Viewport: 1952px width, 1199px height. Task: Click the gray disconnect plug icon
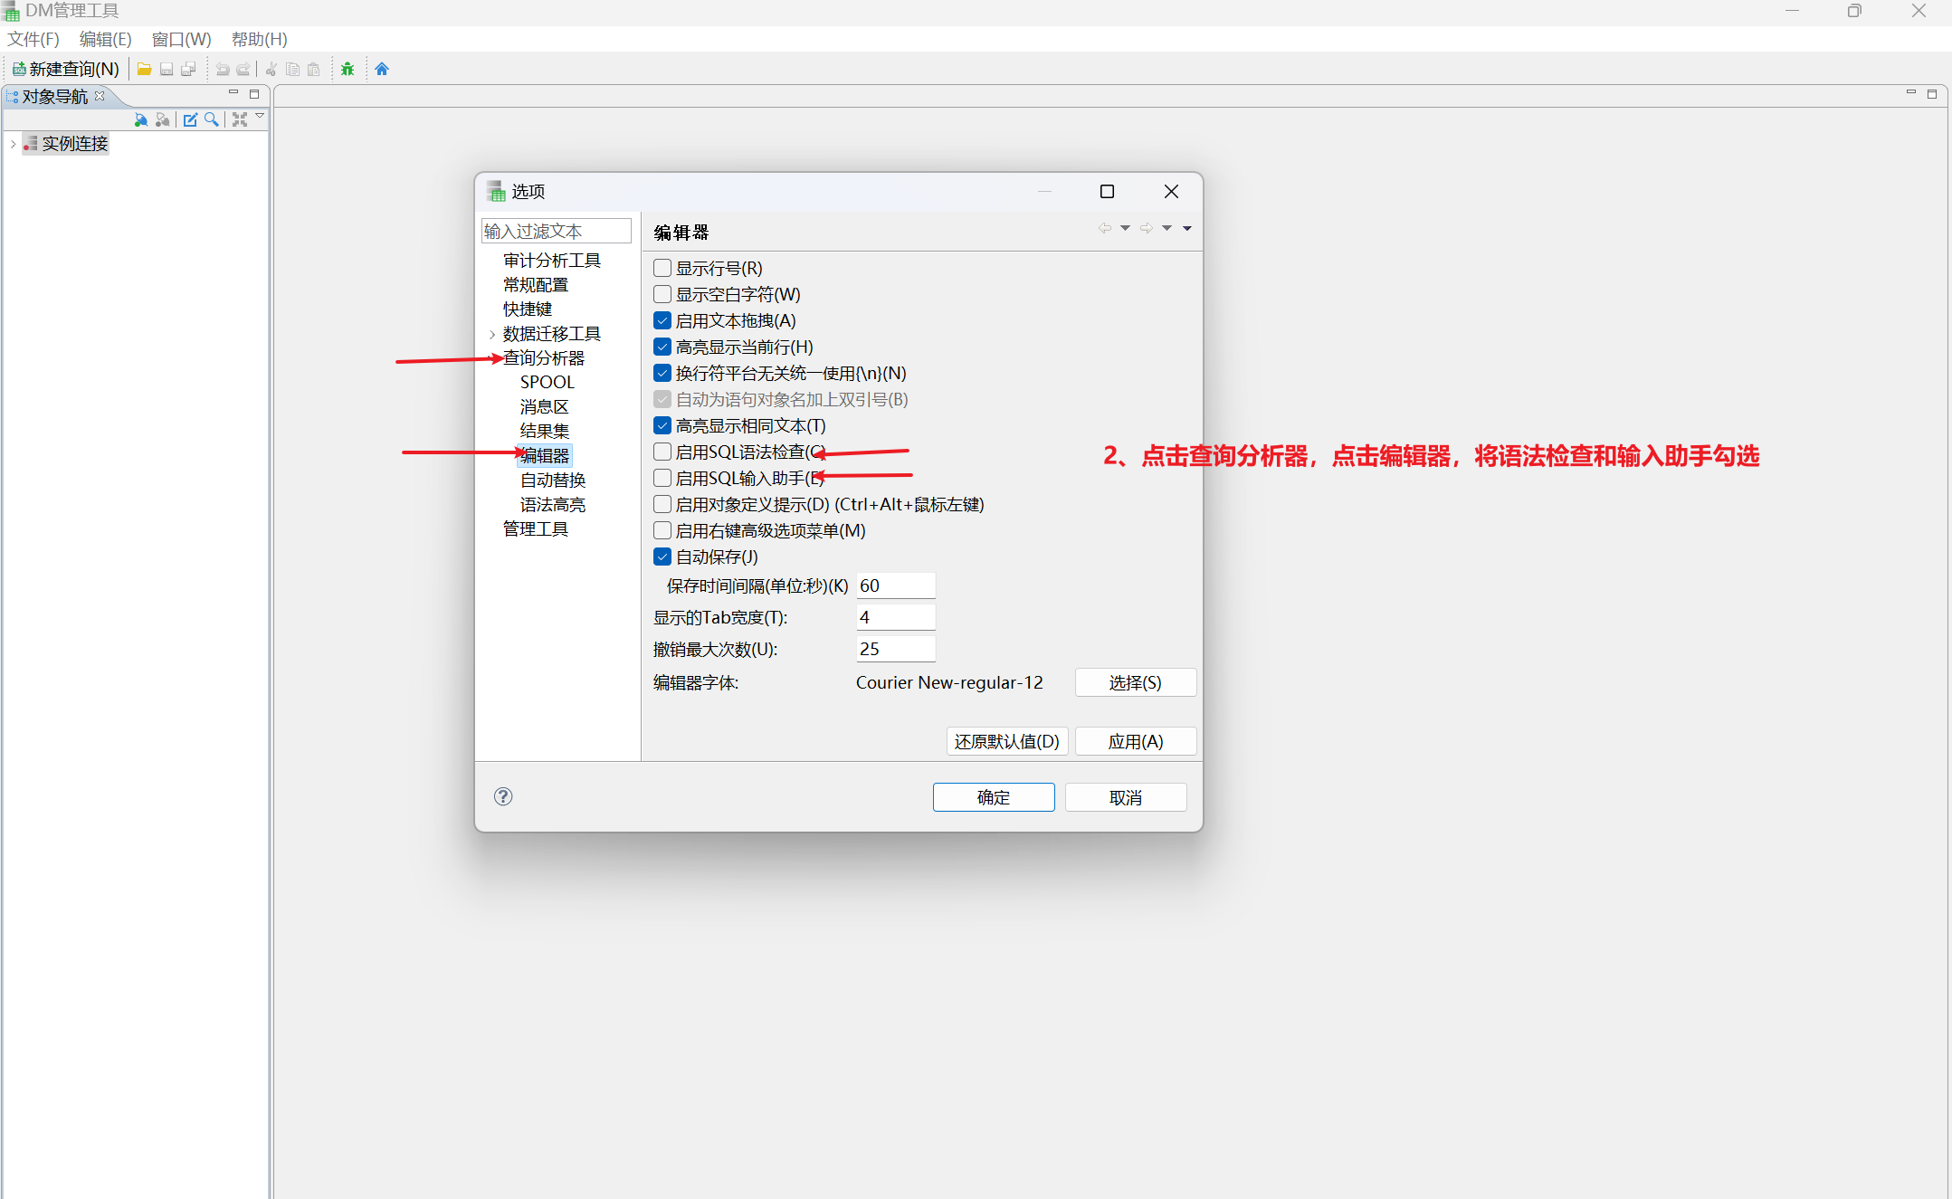(x=163, y=119)
